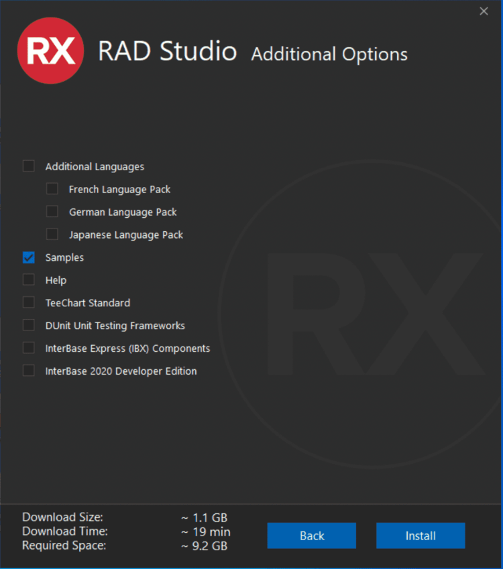Image resolution: width=503 pixels, height=569 pixels.
Task: Click the 'Download Size:' label
Action: pyautogui.click(x=62, y=517)
